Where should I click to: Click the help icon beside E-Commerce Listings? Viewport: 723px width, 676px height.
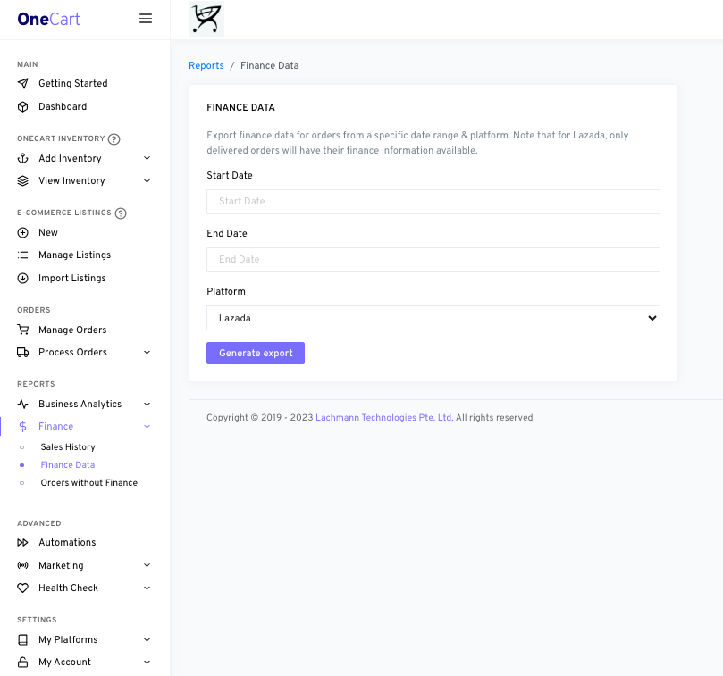(x=121, y=213)
